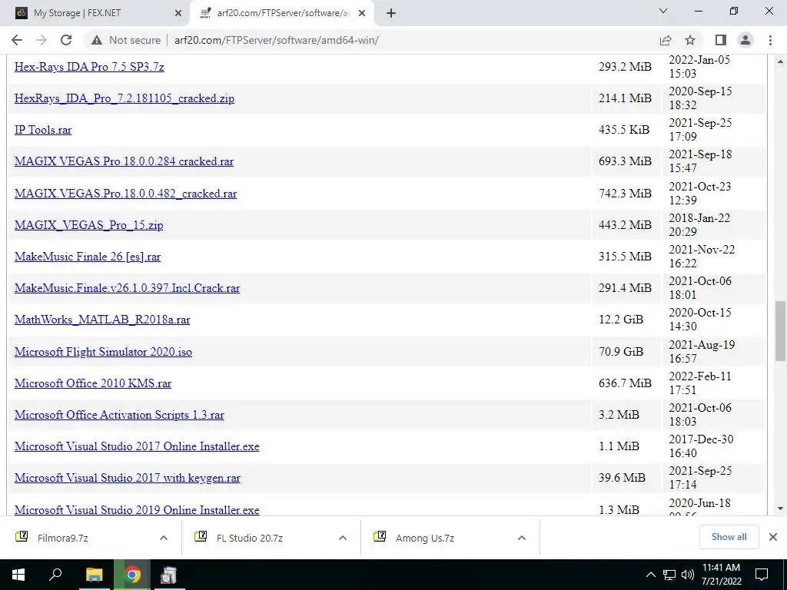Click the page vertical scrollbar thumb
The height and width of the screenshot is (590, 787).
click(x=780, y=331)
